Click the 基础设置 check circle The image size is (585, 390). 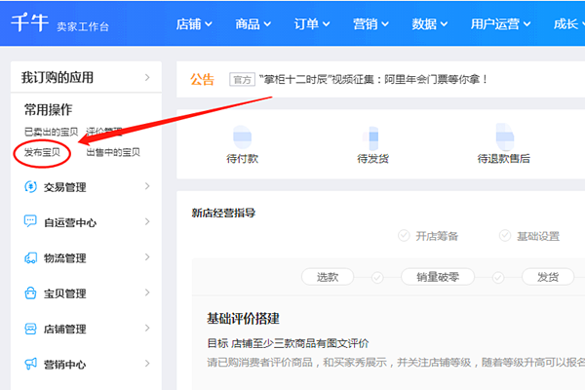click(505, 236)
